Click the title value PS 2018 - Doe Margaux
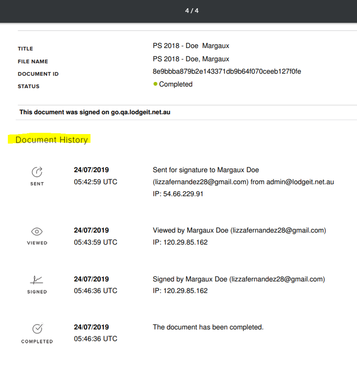The width and height of the screenshot is (357, 367). click(191, 46)
